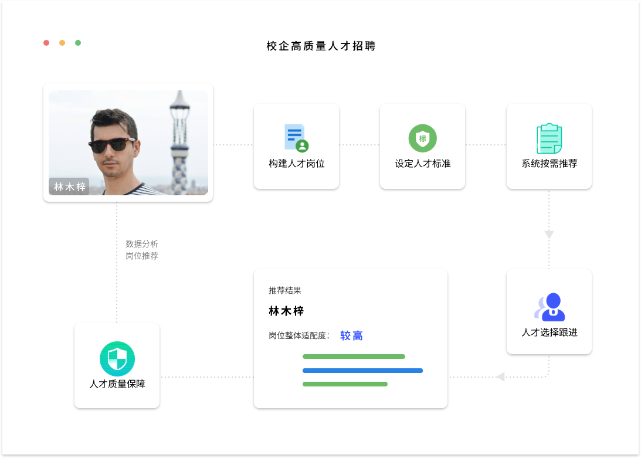The height and width of the screenshot is (458, 641).
Task: Click the 较高 match level text
Action: pyautogui.click(x=351, y=335)
